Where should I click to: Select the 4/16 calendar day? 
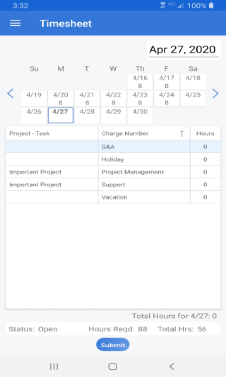coord(140,82)
